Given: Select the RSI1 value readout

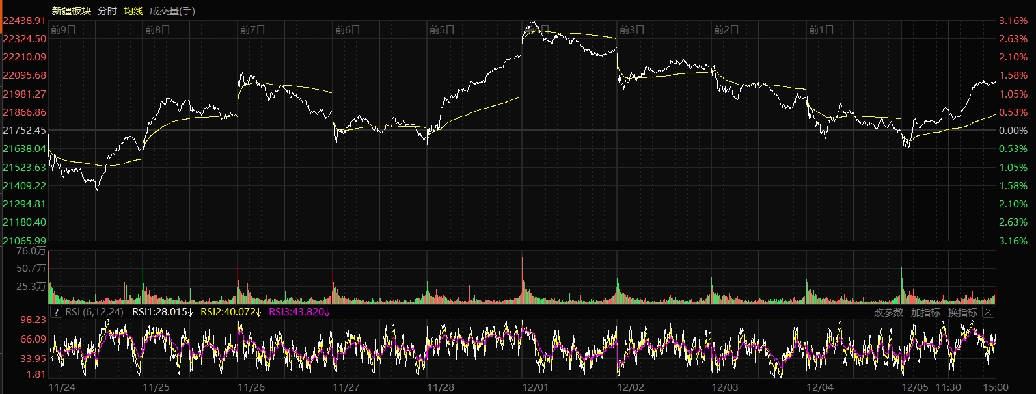Looking at the screenshot, I should click(x=163, y=312).
